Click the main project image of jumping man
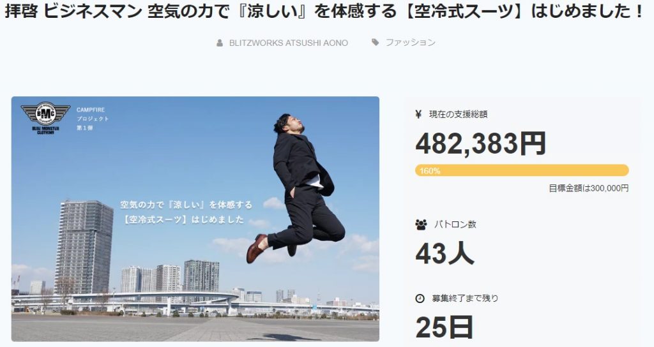 coord(195,219)
